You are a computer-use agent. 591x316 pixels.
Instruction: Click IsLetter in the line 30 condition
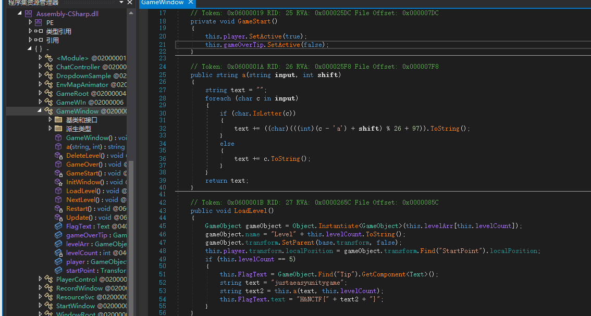[x=267, y=113]
